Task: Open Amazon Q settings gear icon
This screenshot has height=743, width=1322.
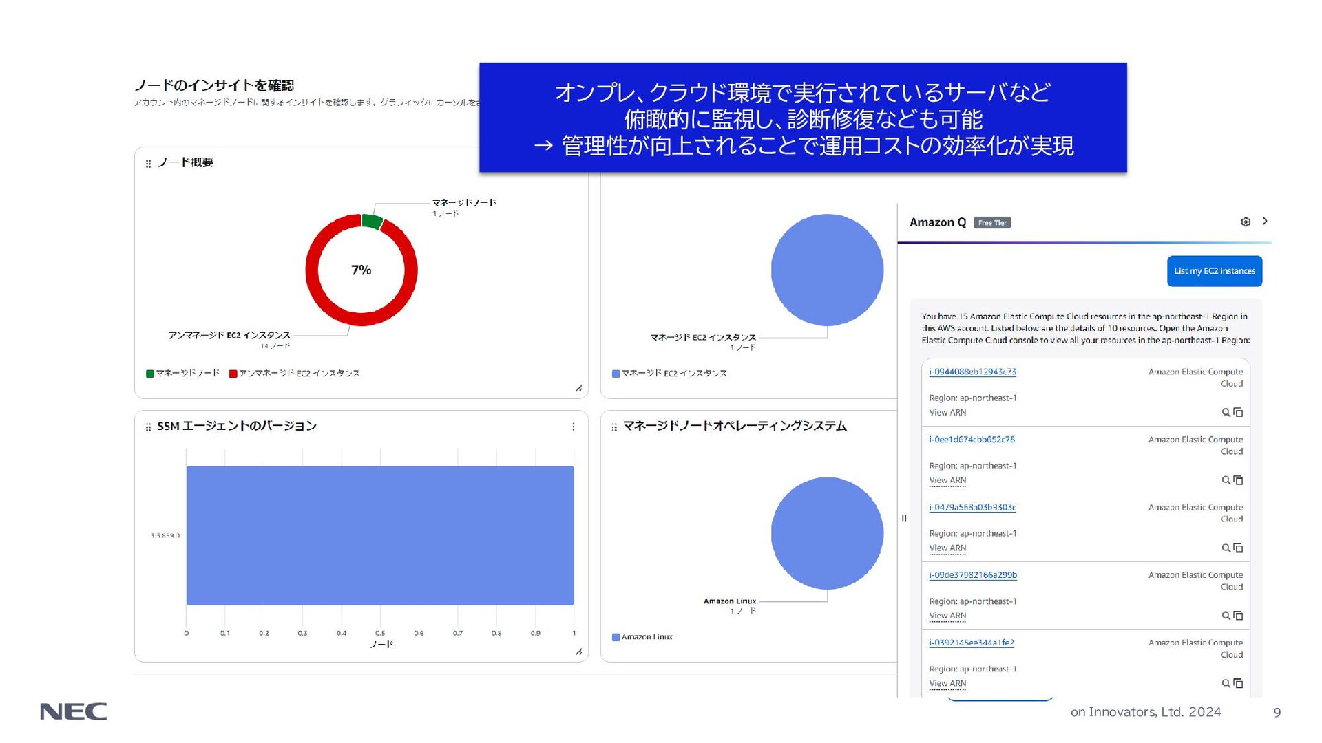Action: click(x=1245, y=222)
